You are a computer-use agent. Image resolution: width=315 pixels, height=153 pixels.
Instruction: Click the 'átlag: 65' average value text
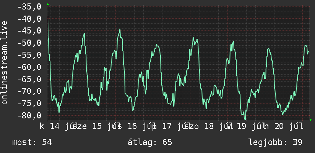tap(150, 142)
